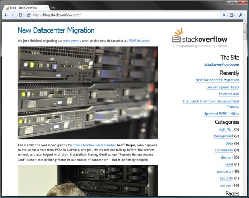The width and height of the screenshot is (249, 198).
Task: Click the browser back arrow
Action: coord(6,15)
